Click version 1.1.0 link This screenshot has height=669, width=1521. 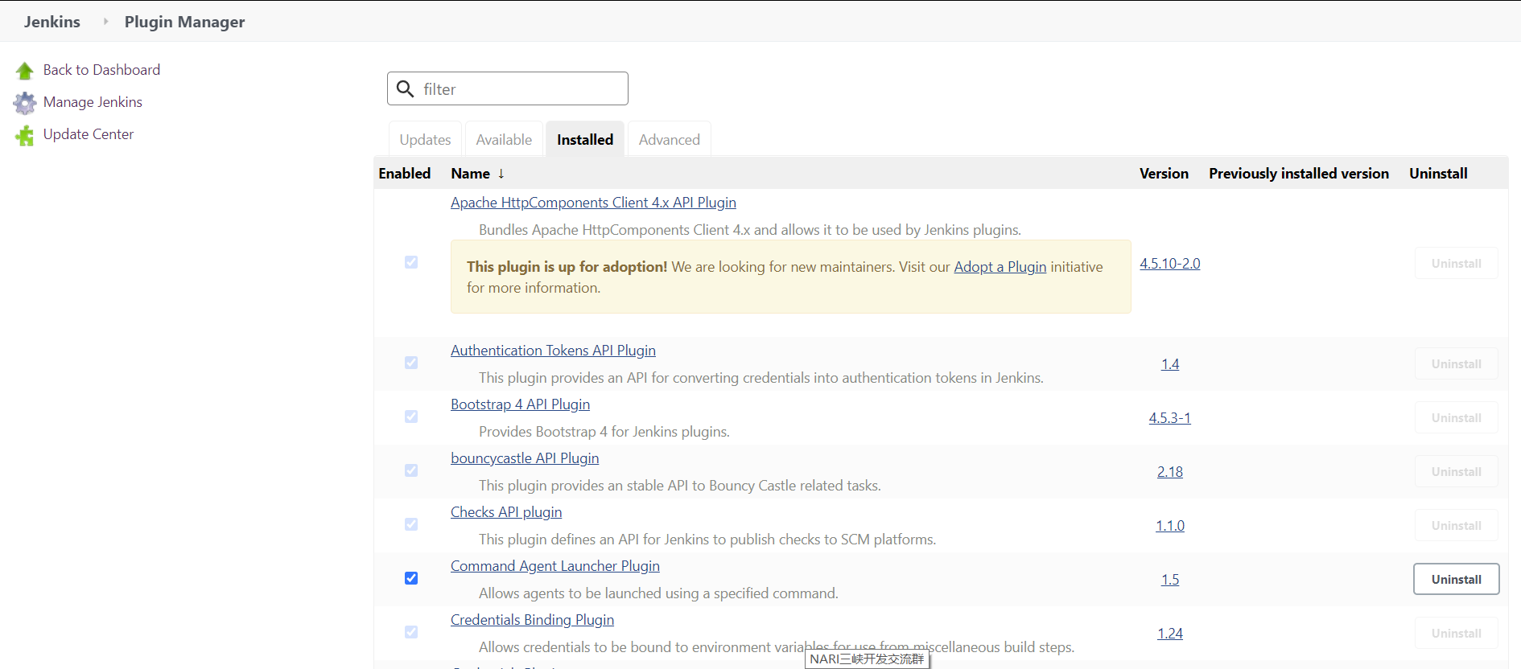point(1170,526)
